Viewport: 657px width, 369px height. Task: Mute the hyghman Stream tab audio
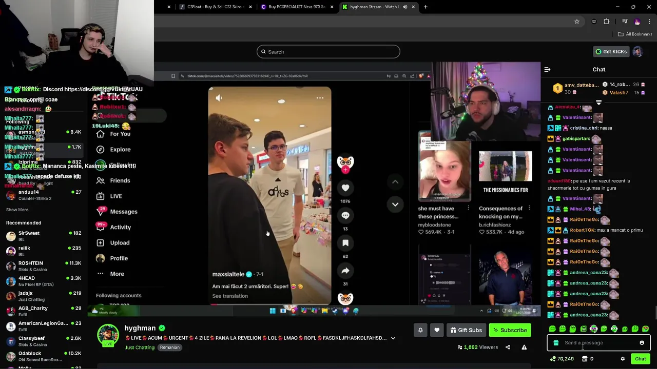pyautogui.click(x=405, y=7)
